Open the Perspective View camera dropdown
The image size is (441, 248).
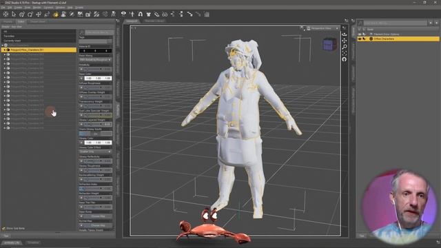323,28
